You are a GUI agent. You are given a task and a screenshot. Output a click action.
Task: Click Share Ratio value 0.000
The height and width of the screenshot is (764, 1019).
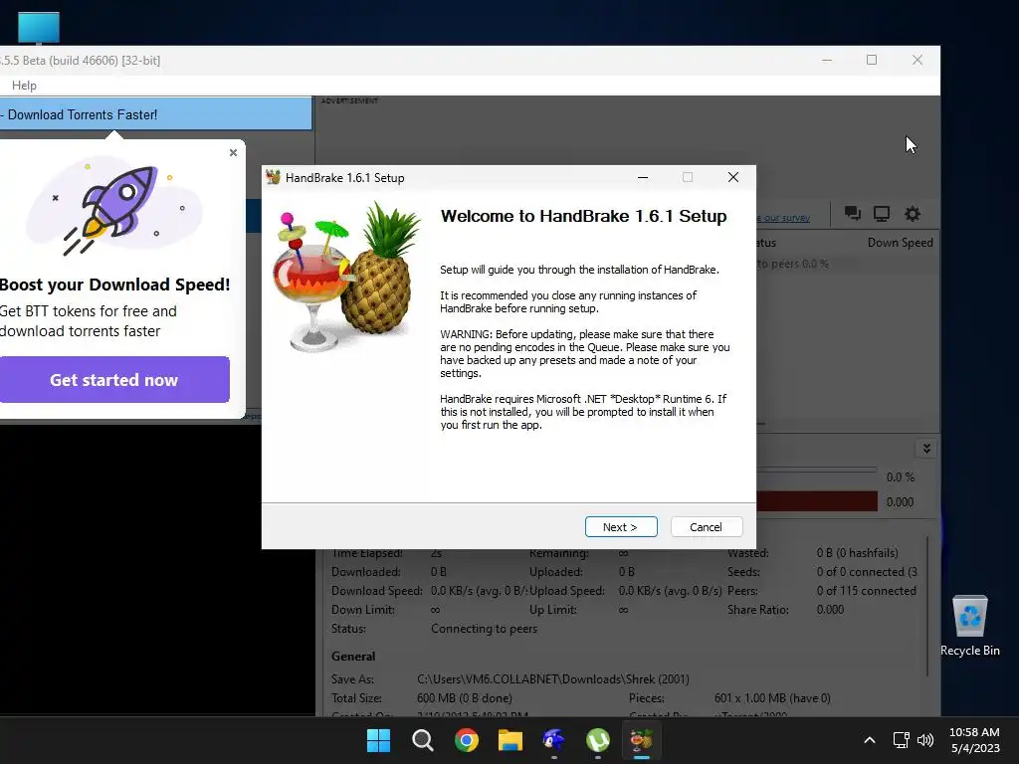pyautogui.click(x=830, y=610)
